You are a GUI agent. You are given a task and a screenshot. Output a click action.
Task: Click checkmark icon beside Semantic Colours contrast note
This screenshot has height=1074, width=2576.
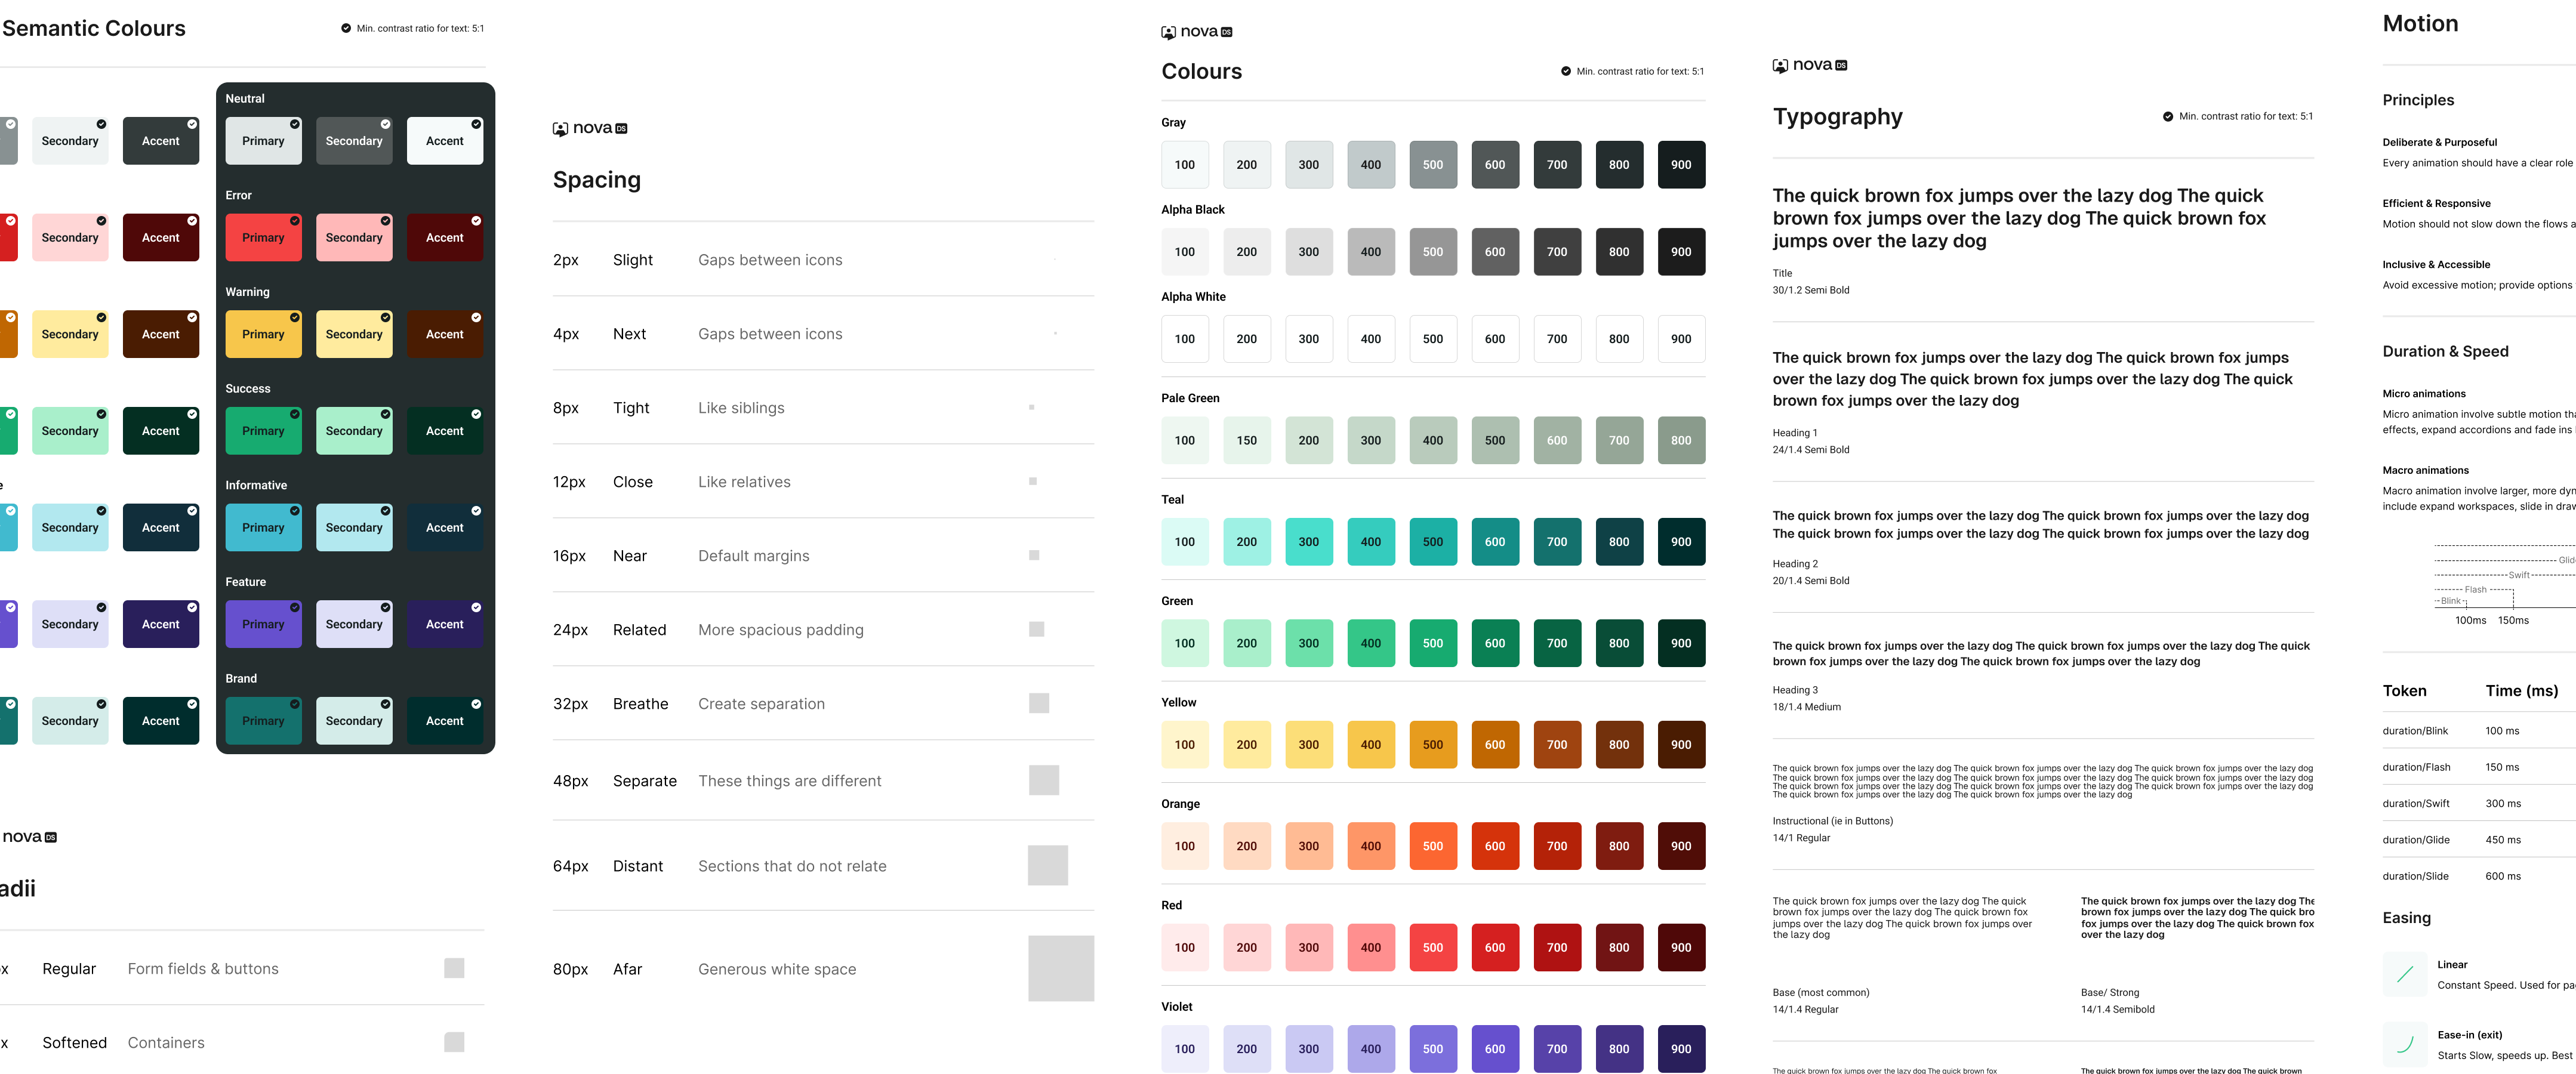coord(346,28)
